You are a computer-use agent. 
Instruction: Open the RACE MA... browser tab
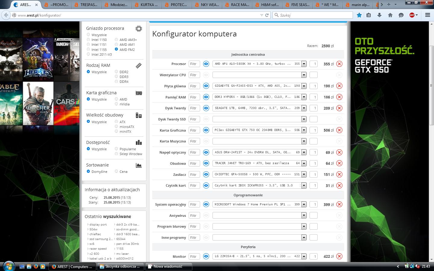(x=237, y=5)
